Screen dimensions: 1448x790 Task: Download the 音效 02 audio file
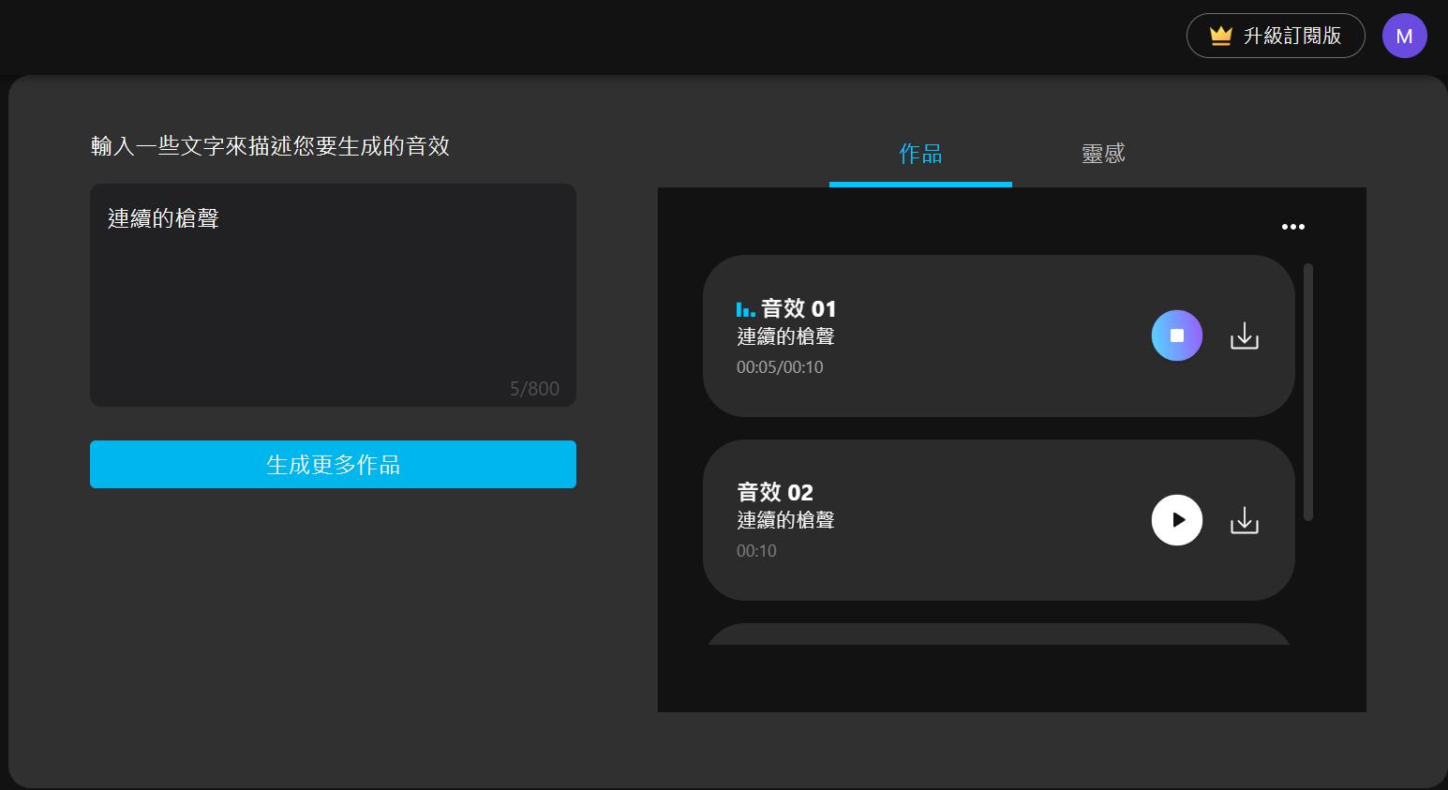coord(1244,519)
